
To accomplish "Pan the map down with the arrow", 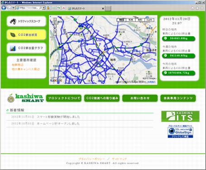I will coord(55,26).
